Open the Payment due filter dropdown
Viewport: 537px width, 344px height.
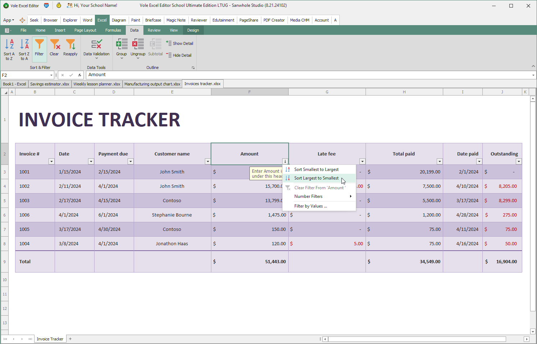[130, 162]
